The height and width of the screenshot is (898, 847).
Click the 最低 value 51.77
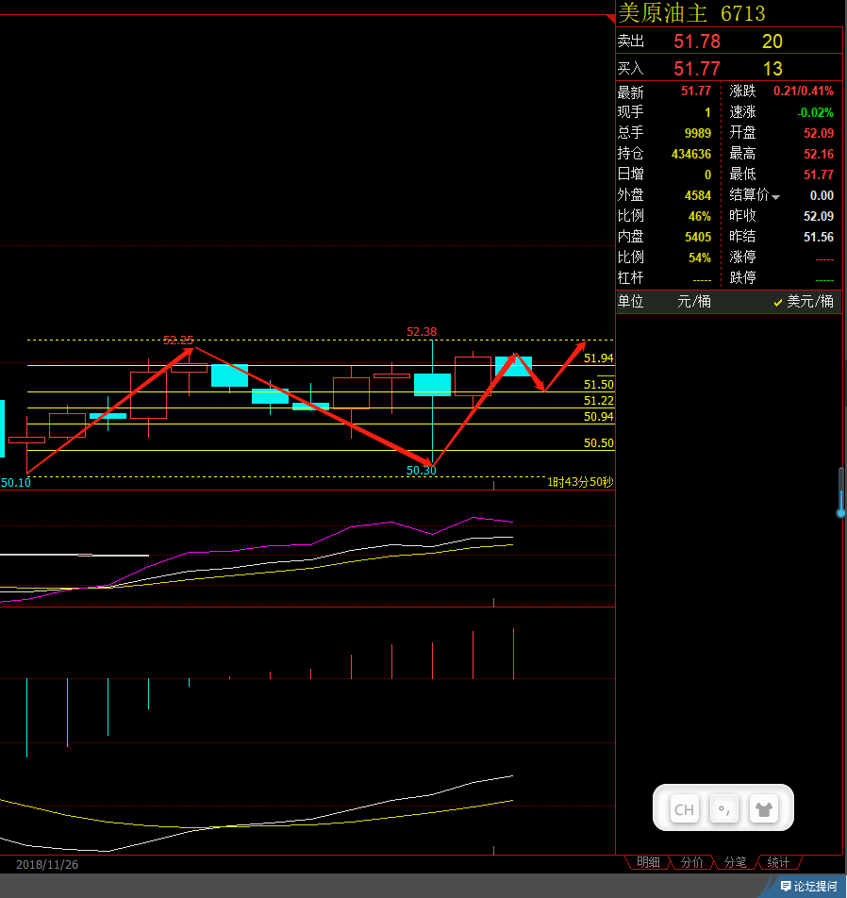(x=819, y=175)
